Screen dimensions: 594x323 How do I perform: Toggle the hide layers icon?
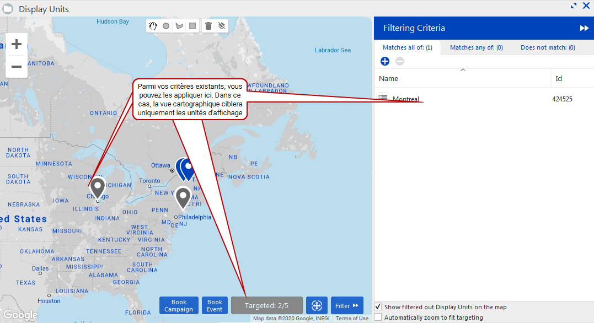tap(221, 26)
